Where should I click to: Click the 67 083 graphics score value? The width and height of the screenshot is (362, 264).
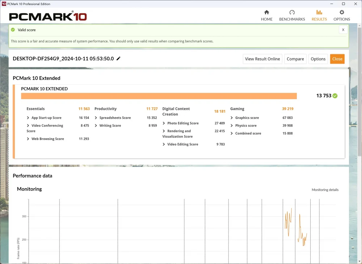[288, 118]
